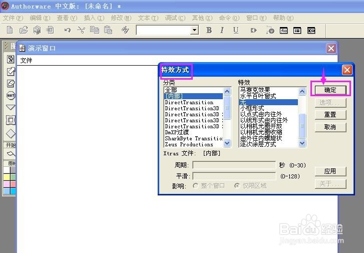Select the Framework icon in icon palette
Screen dimensions: 364x253
pos(11,120)
